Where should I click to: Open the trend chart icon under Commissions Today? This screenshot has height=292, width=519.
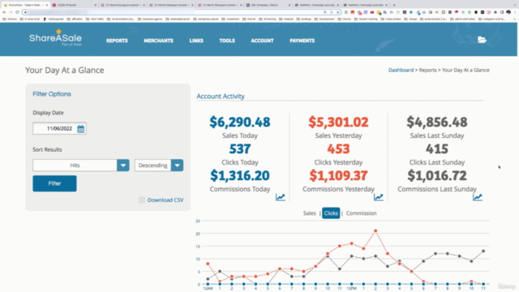281,197
